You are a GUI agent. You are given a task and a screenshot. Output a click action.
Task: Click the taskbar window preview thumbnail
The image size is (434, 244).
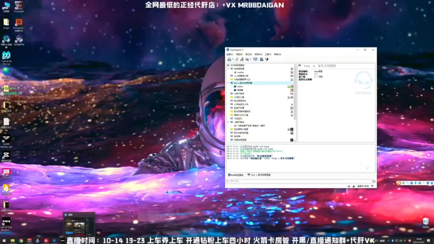79,225
